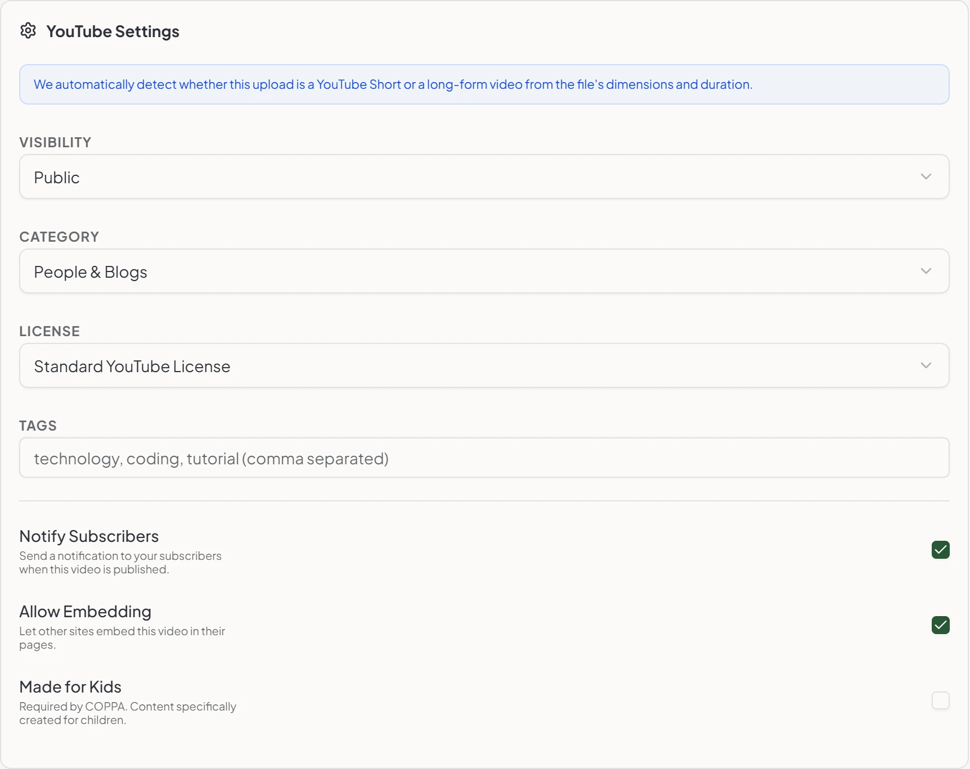Click the 'TAGS' field label

[38, 426]
